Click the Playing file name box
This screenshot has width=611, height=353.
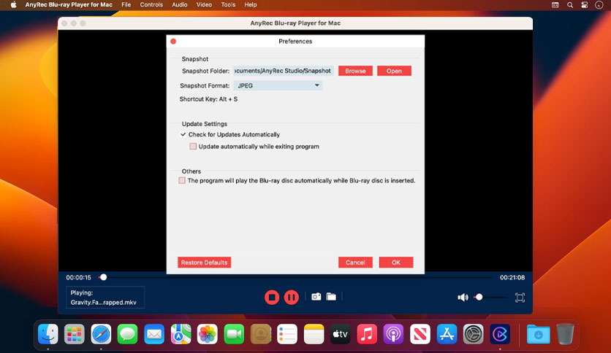pos(105,298)
